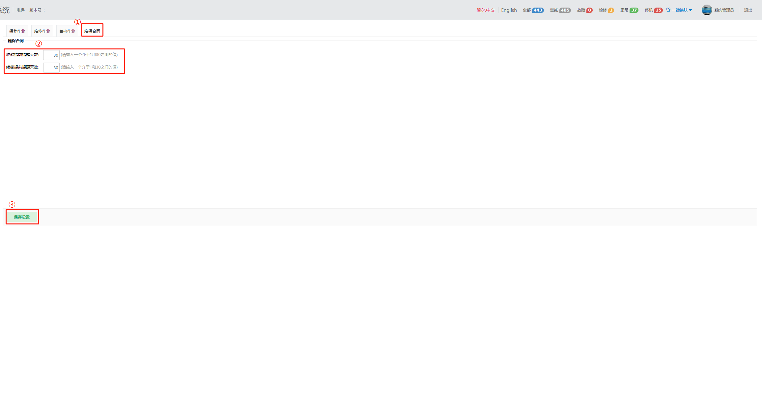Switch to the 维修作业 tab
This screenshot has width=762, height=409.
point(42,31)
